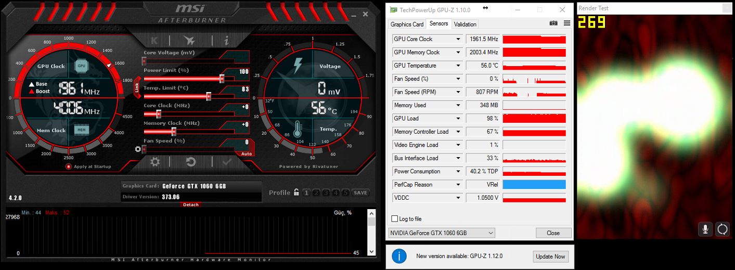Select profile slot 5 in Afterburner
This screenshot has height=270, width=735.
pyautogui.click(x=345, y=192)
